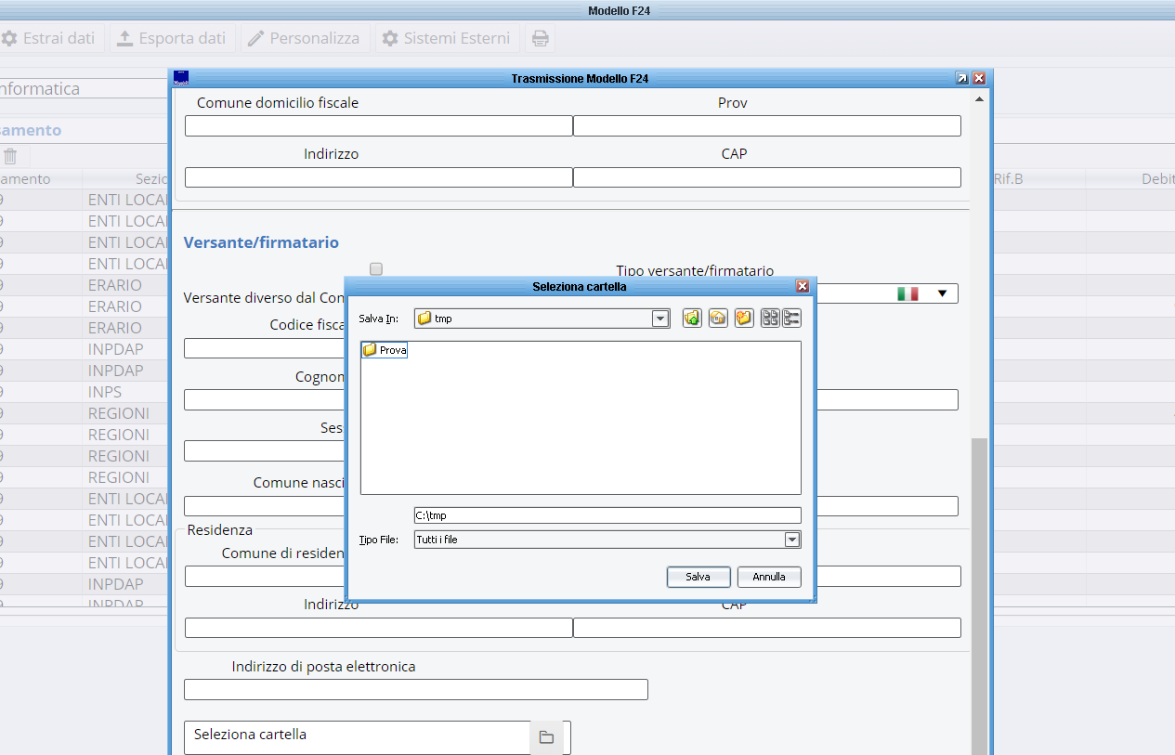
Task: Close the Seleziona cartella dialog
Action: (x=803, y=287)
